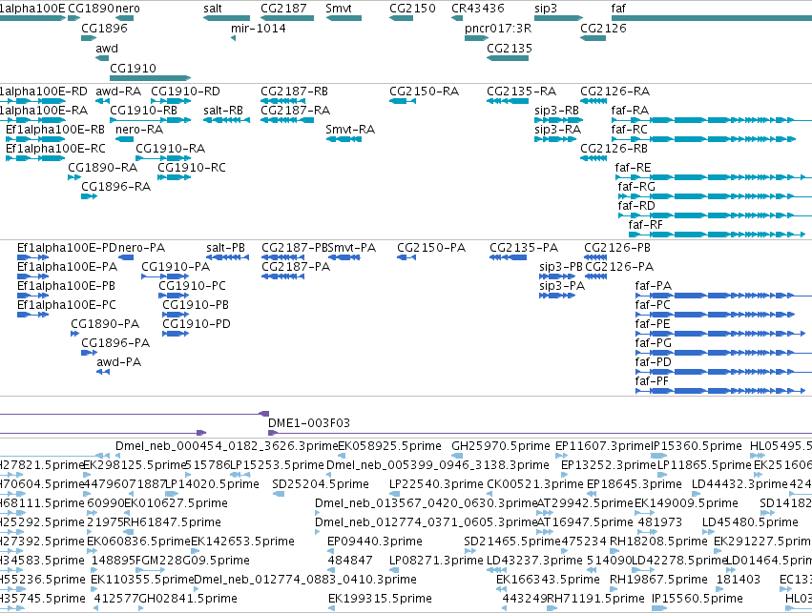
Task: Click the long faf gene bar
Action: (712, 18)
